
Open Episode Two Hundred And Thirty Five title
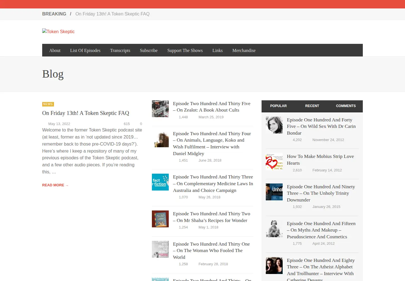coord(211,107)
